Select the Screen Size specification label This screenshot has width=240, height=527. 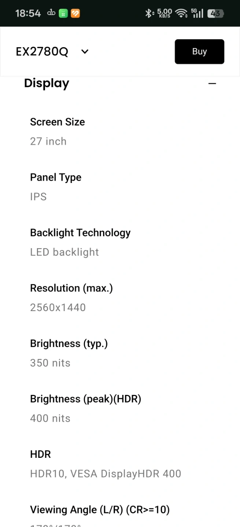58,122
